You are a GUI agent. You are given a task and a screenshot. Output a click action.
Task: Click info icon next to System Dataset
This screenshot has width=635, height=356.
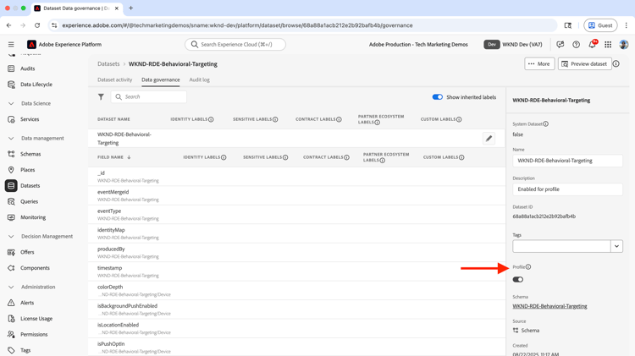tap(545, 123)
